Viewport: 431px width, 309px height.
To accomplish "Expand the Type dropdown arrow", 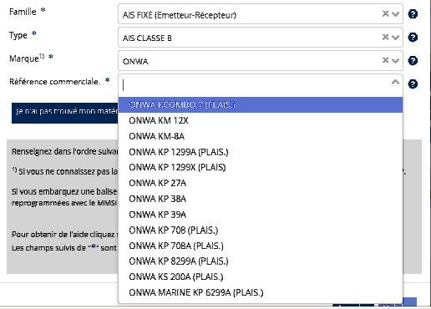I will tap(396, 38).
